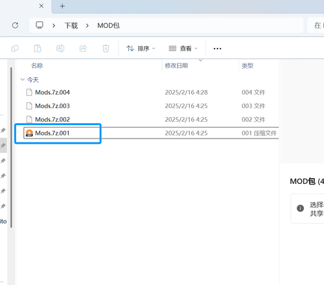Select file Mods.7z.004

(52, 93)
